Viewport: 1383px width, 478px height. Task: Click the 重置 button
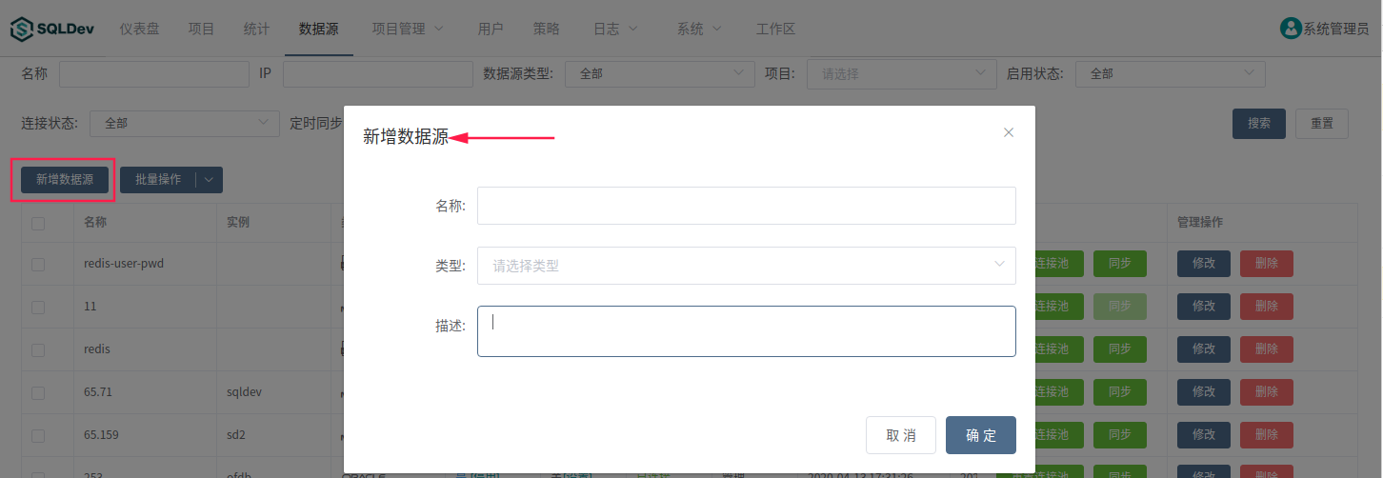coord(1321,123)
